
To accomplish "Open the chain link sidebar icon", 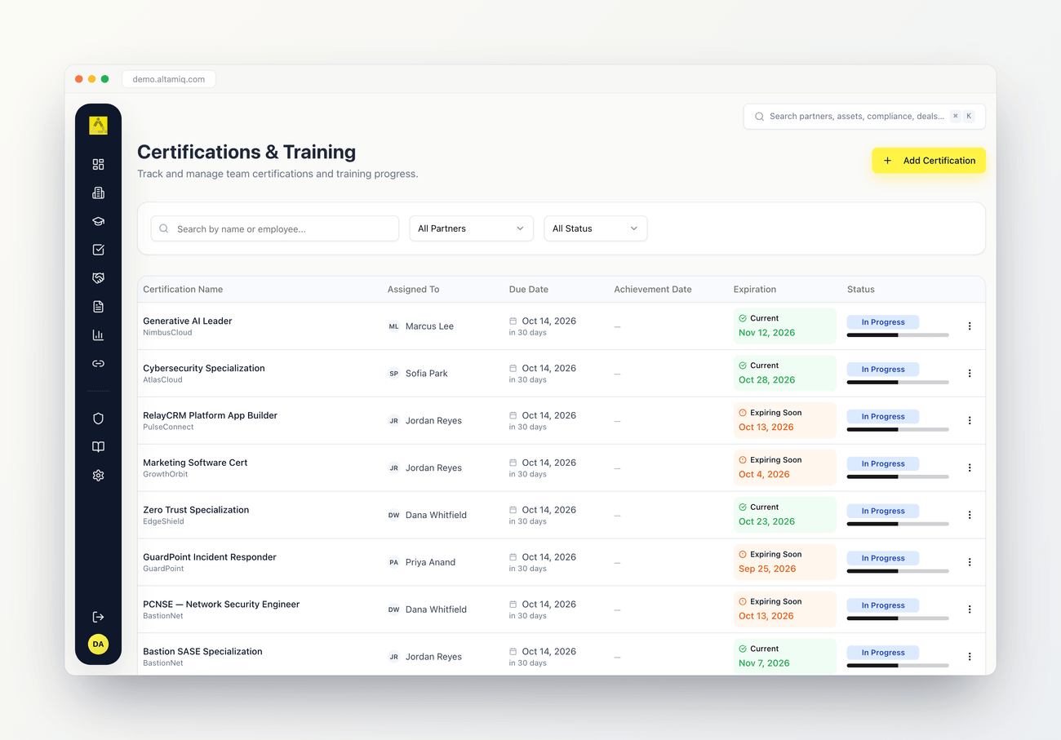I will 98,364.
